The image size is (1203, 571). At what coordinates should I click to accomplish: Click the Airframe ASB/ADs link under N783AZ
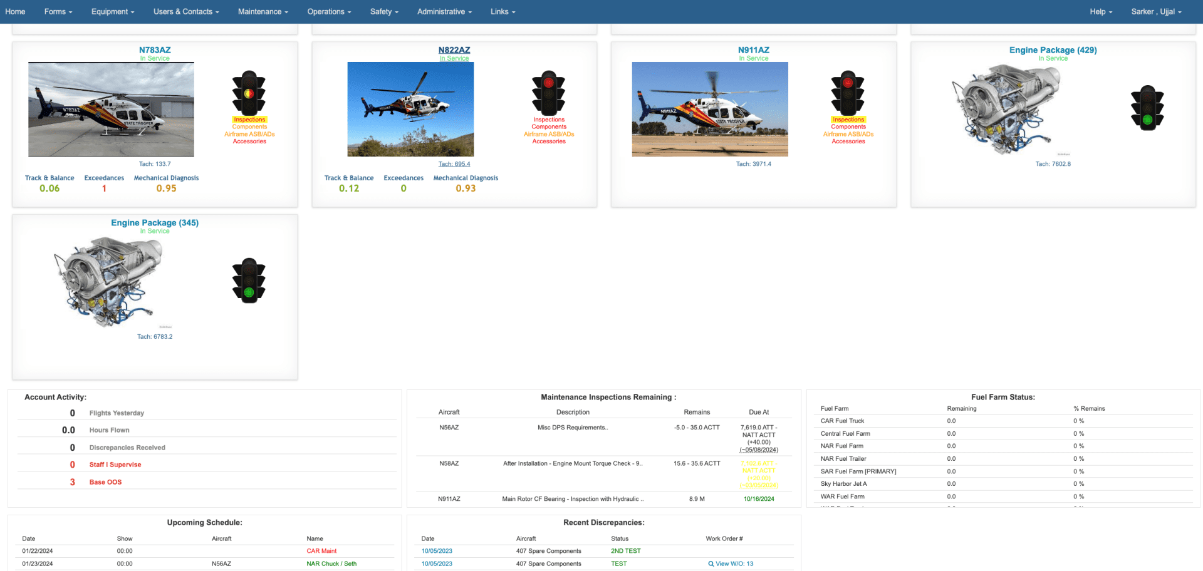tap(249, 134)
